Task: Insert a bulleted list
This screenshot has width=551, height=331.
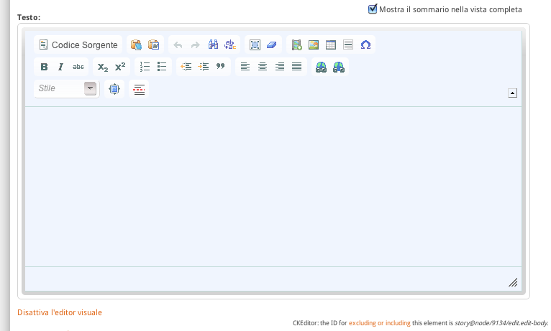Action: 162,67
